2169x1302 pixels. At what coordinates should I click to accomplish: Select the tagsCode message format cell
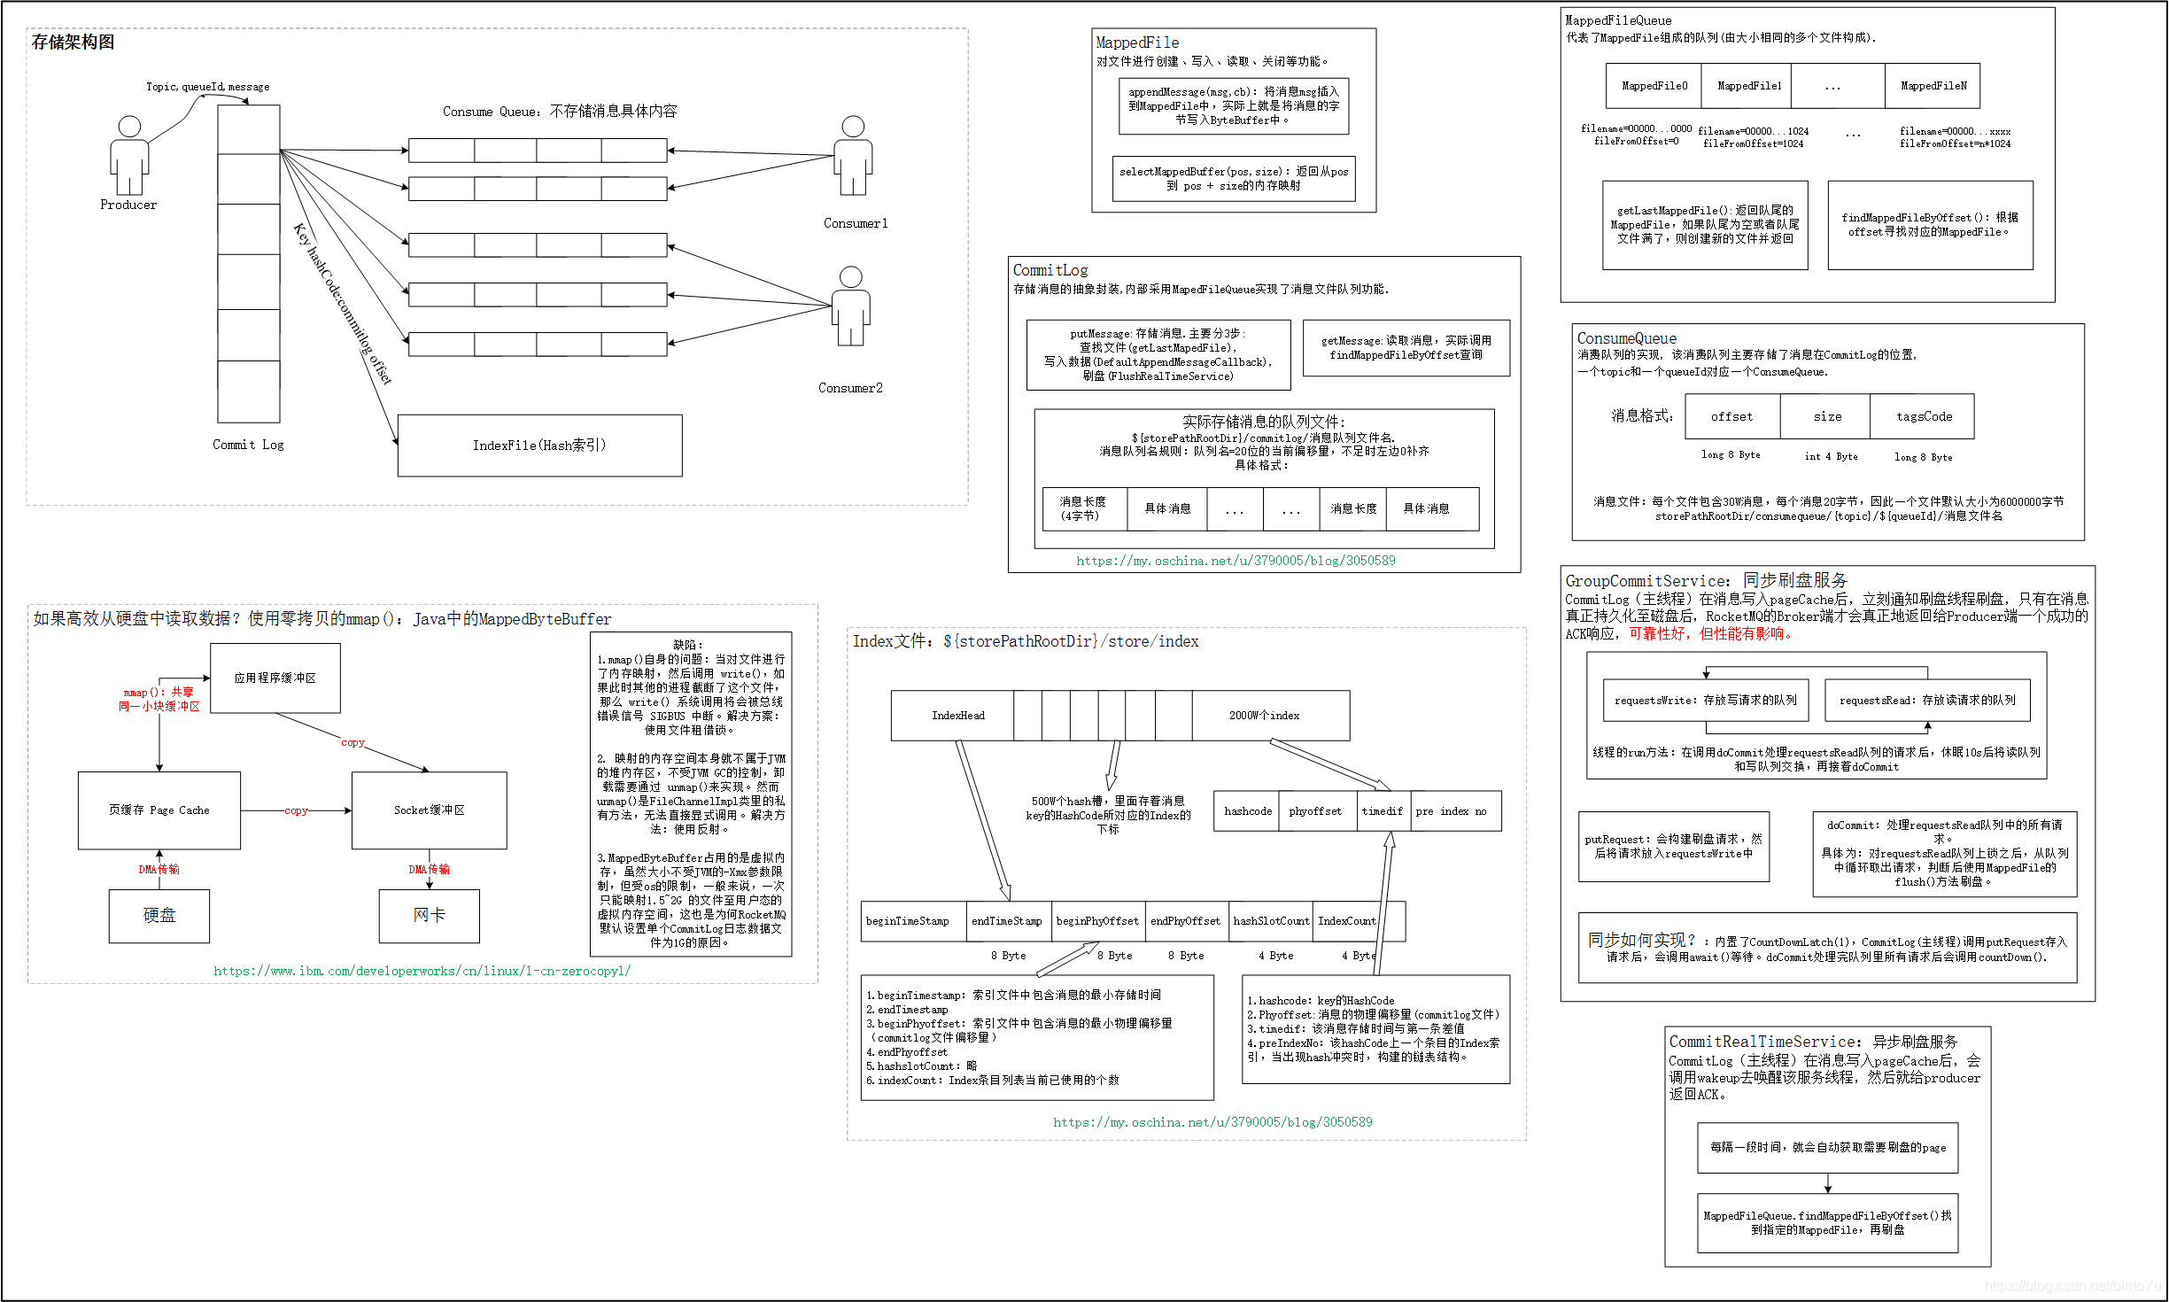[1923, 416]
